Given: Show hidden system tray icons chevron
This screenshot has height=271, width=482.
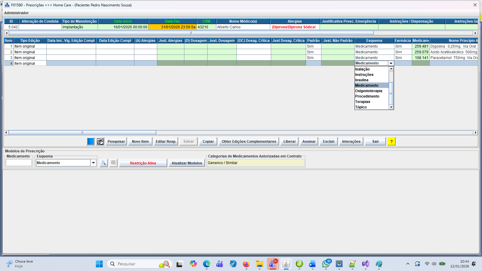Looking at the screenshot, I should (x=408, y=264).
